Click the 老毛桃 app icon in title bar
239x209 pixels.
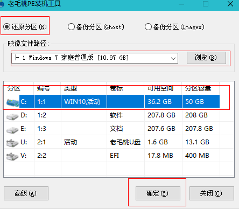point(2,4)
